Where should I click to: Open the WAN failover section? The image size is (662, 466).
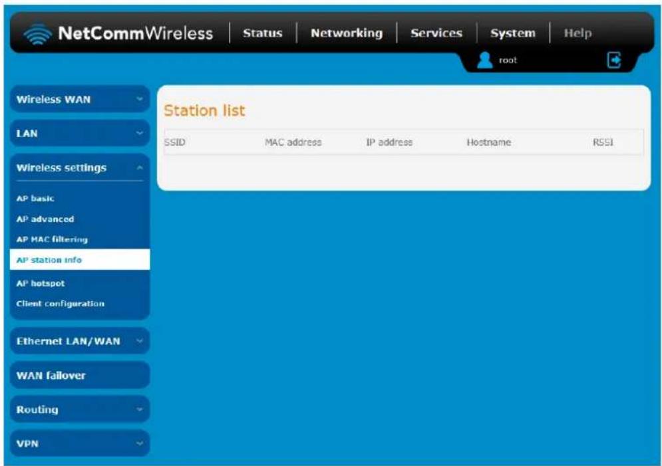[80, 376]
